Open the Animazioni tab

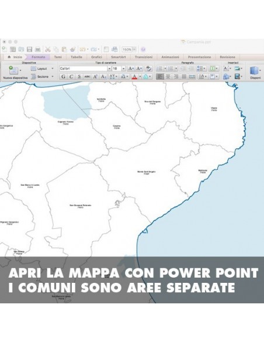(170, 57)
